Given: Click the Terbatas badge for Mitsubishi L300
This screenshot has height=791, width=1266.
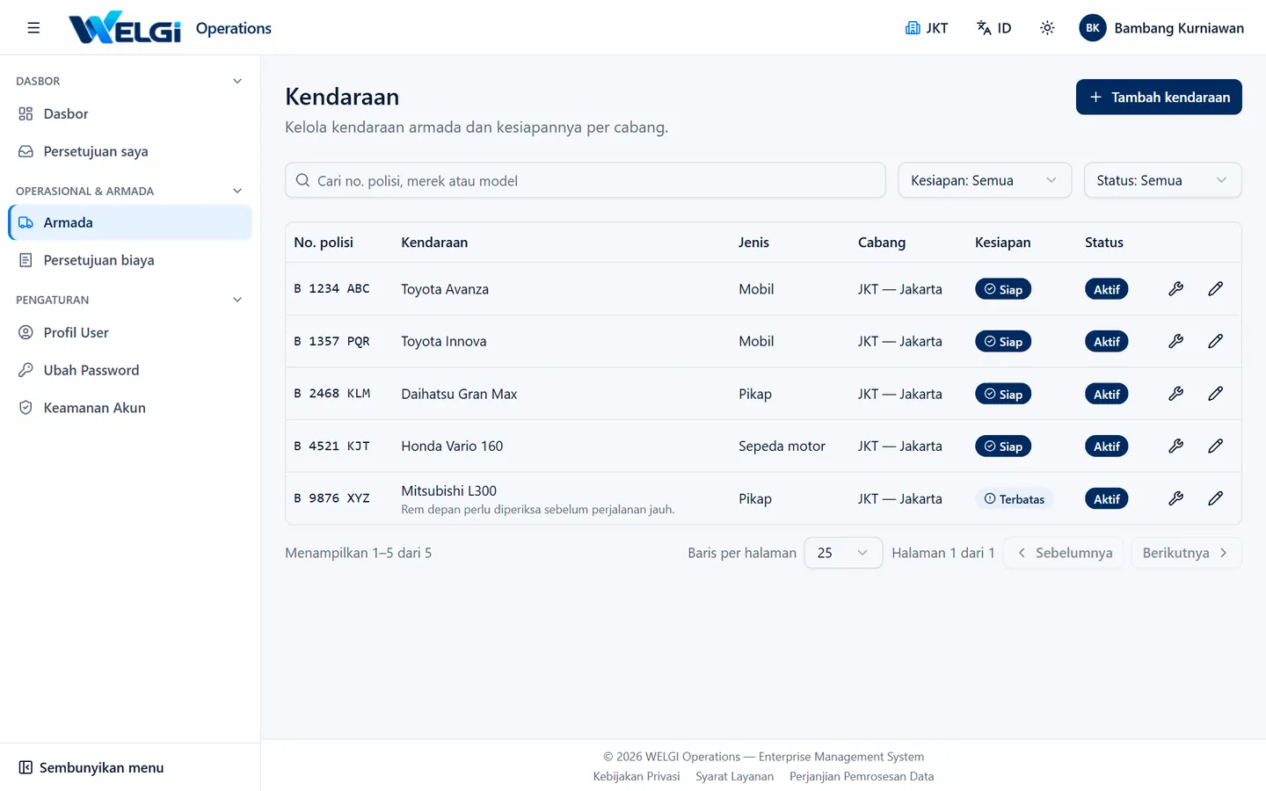Looking at the screenshot, I should 1014,499.
